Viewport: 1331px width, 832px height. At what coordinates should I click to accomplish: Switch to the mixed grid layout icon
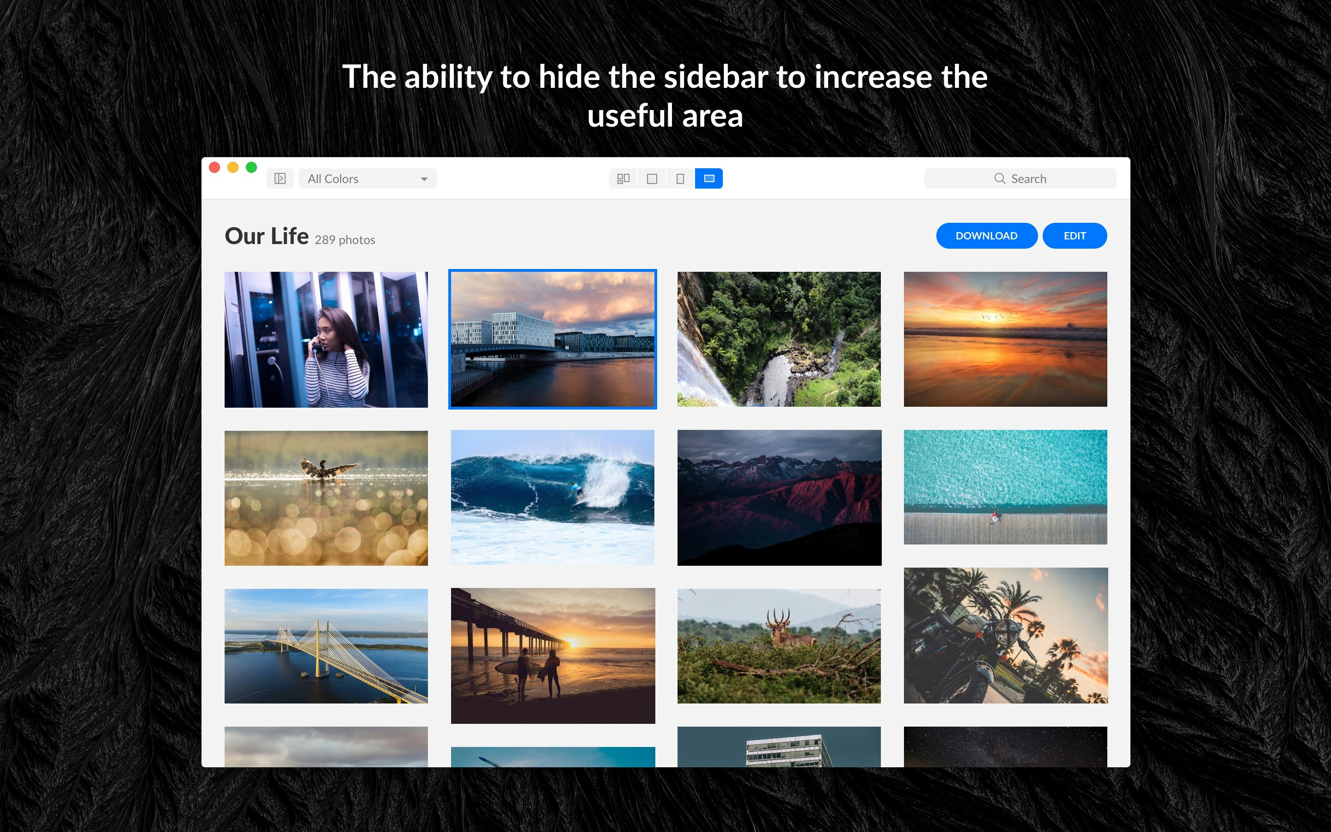pyautogui.click(x=623, y=178)
